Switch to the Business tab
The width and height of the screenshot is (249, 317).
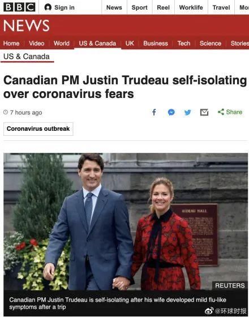pos(156,43)
